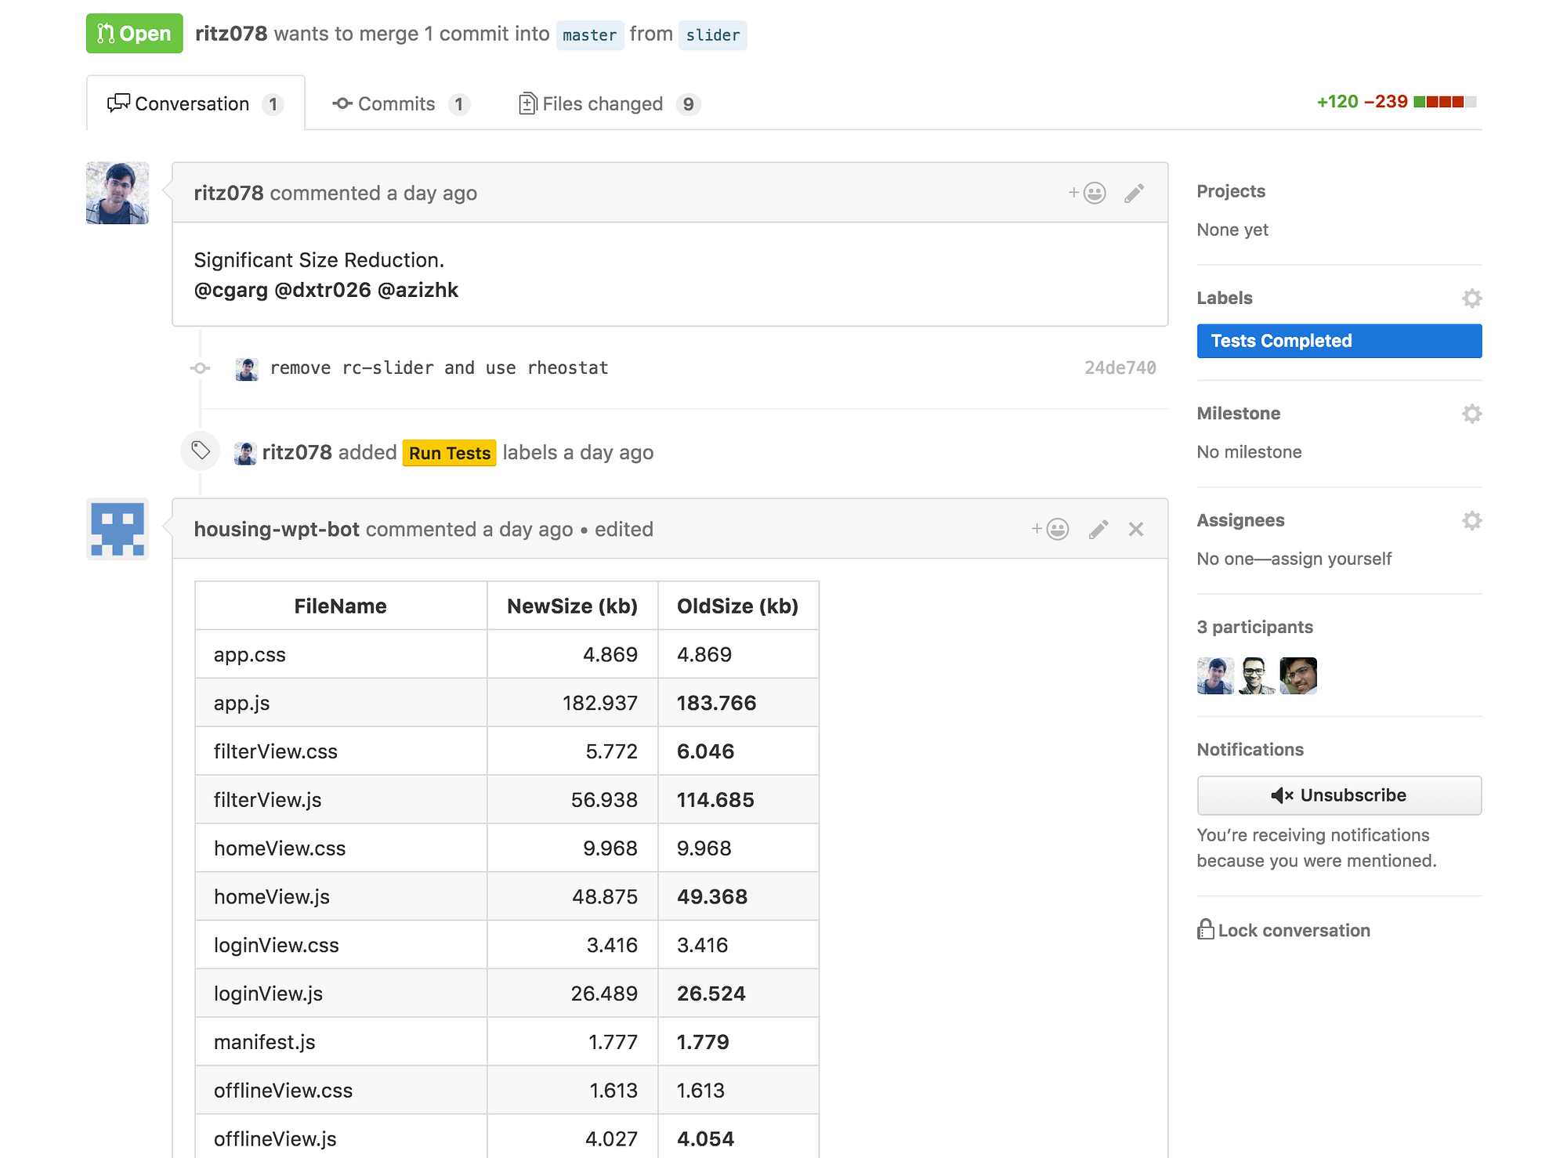
Task: Select the Conversation tab
Action: pyautogui.click(x=191, y=103)
